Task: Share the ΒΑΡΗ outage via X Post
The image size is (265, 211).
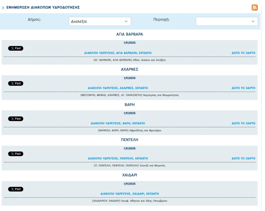Action: pos(16,119)
